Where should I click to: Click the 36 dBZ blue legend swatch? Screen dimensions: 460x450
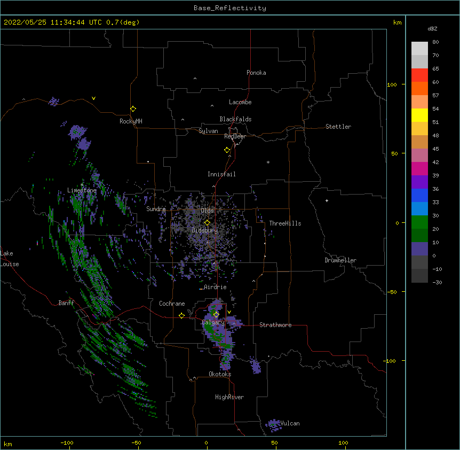coord(419,195)
